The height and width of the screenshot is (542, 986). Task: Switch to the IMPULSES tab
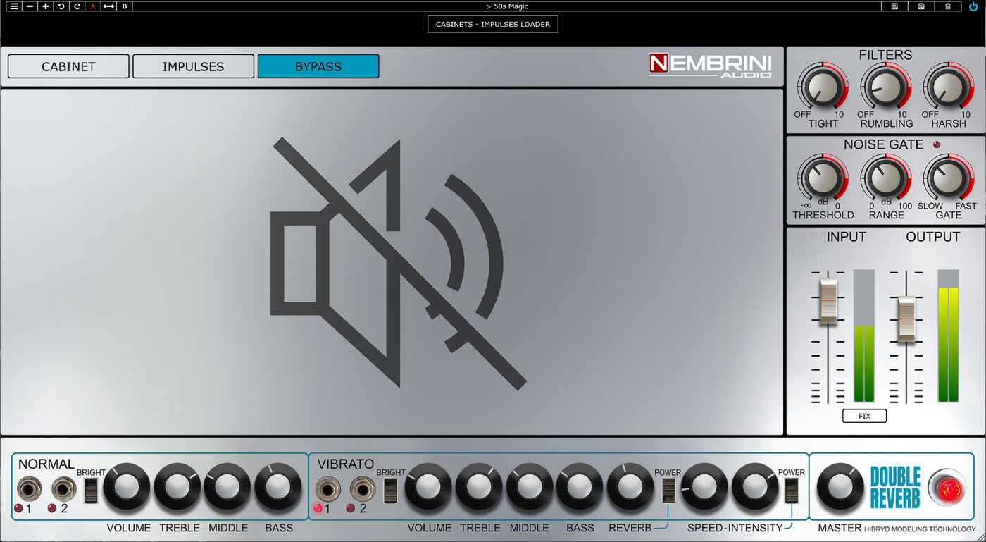[193, 66]
